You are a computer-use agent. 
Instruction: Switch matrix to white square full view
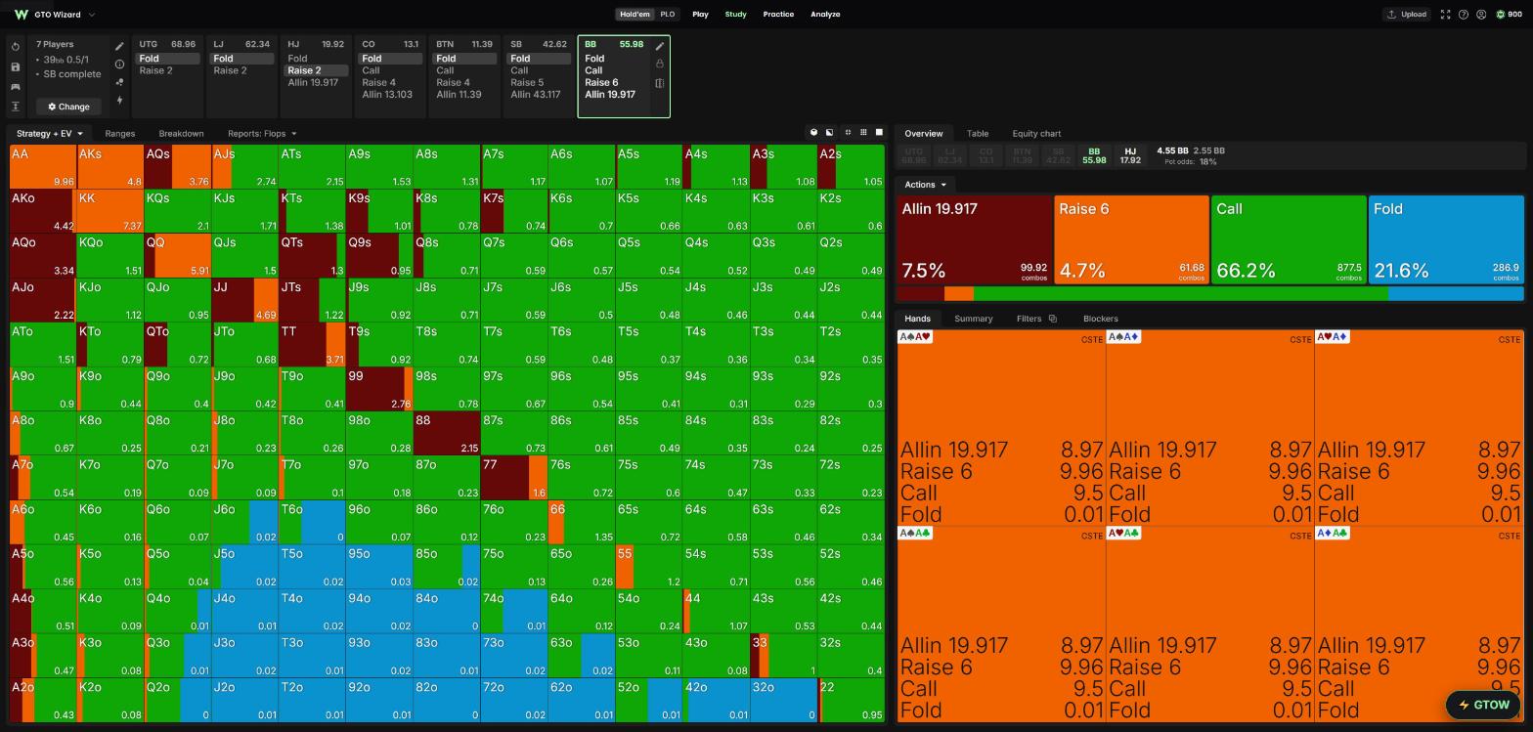(879, 133)
